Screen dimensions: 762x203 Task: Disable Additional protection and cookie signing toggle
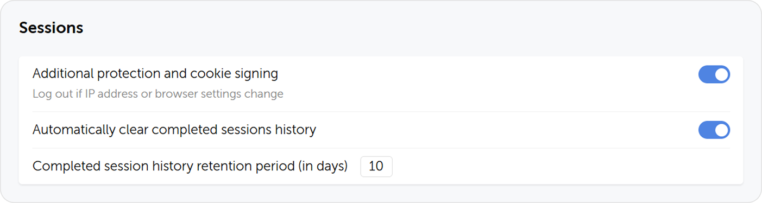[714, 75]
